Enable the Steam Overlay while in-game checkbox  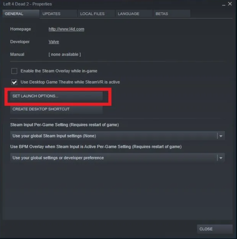(14, 71)
